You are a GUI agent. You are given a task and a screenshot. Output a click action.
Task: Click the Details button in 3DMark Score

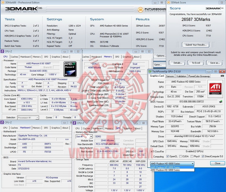(178, 63)
